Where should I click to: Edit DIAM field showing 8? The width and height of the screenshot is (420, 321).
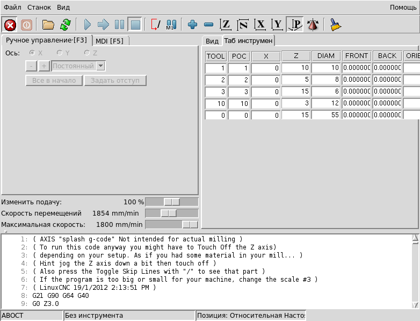(x=326, y=80)
